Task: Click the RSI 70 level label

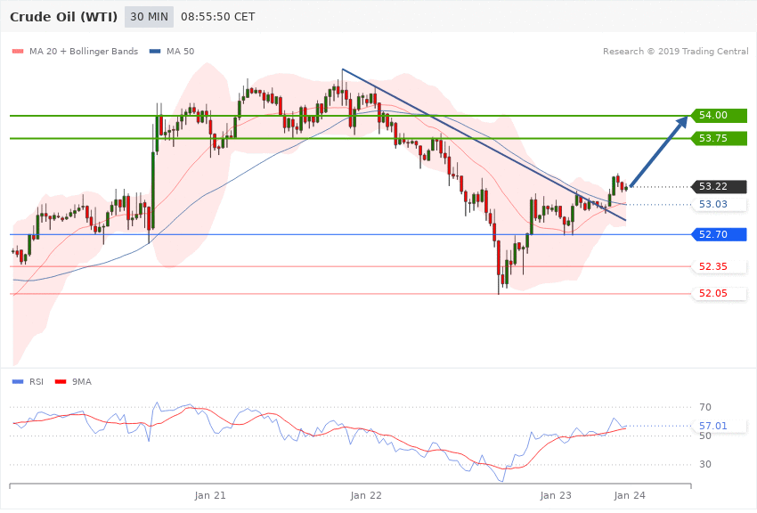Action: pyautogui.click(x=705, y=407)
